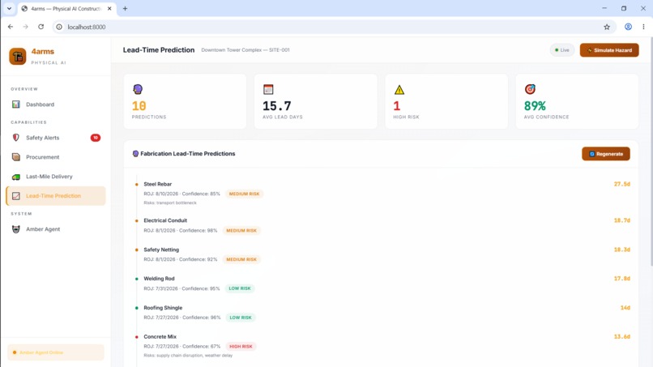Select the Lead-Time Prediction menu item
Screen dimensions: 653x367
56,196
